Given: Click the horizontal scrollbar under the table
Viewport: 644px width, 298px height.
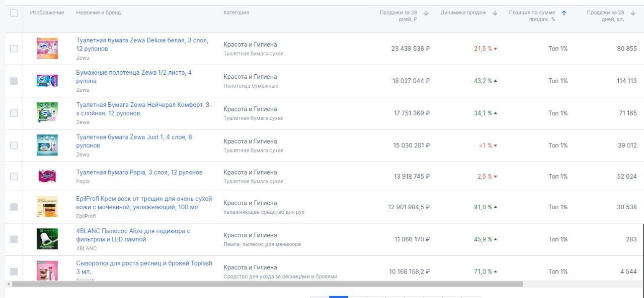Looking at the screenshot, I should (x=267, y=284).
